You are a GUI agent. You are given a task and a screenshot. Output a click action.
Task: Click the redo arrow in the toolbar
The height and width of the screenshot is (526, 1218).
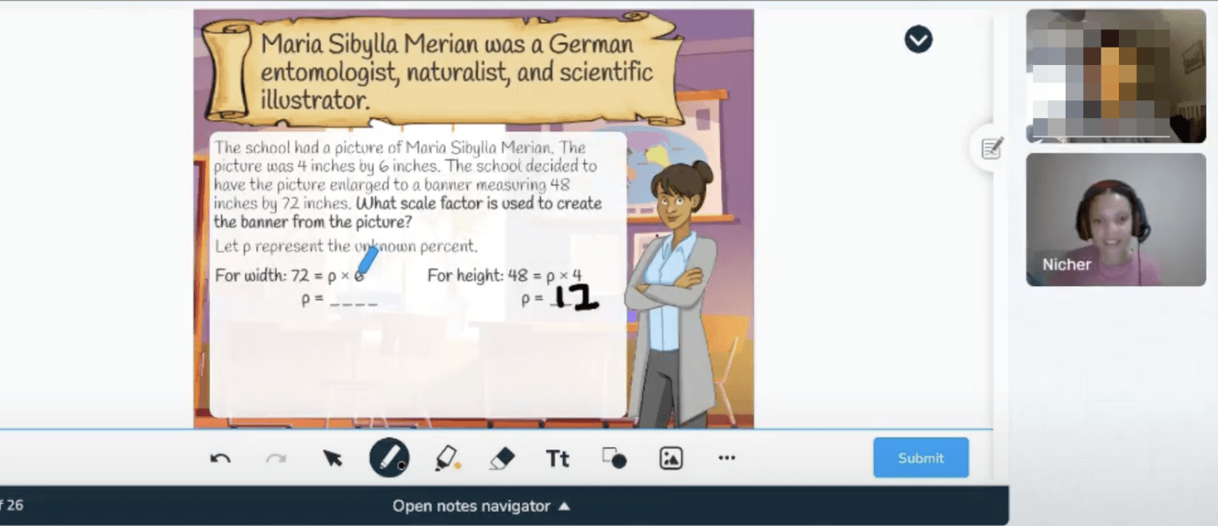tap(276, 459)
